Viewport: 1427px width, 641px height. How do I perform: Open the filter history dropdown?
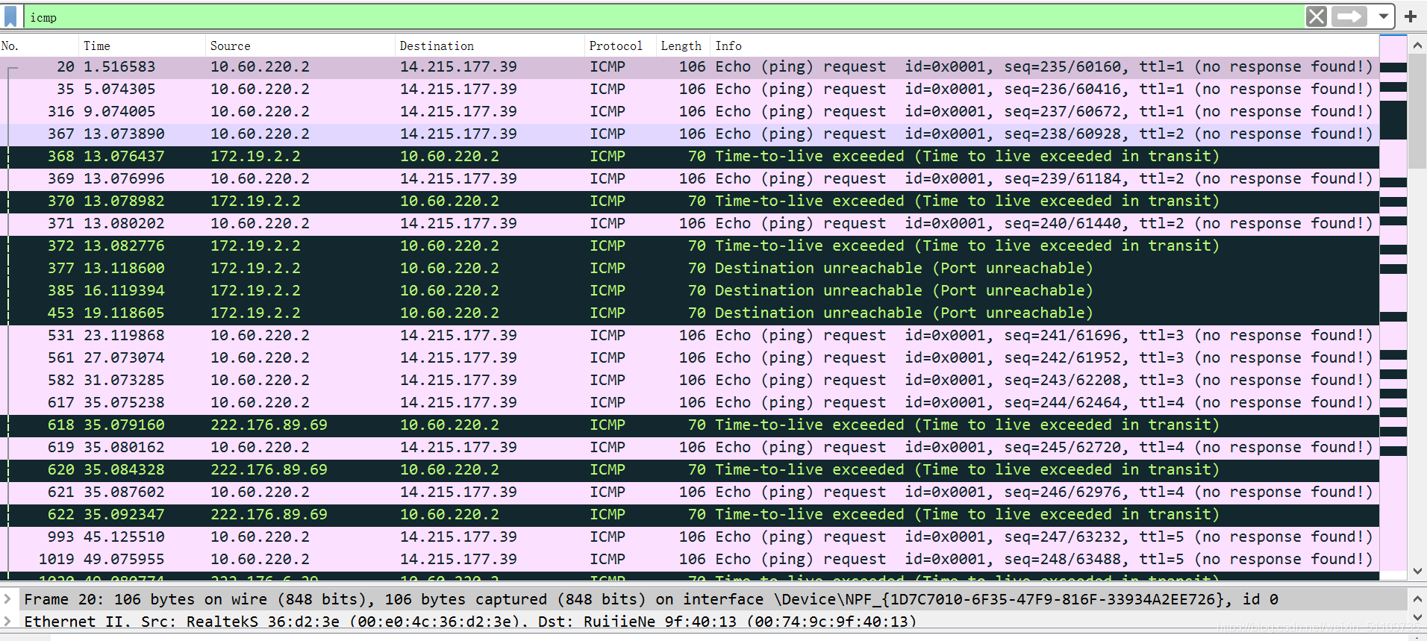pos(1383,16)
